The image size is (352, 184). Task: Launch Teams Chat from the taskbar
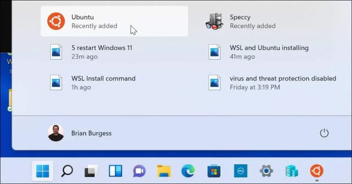[139, 171]
